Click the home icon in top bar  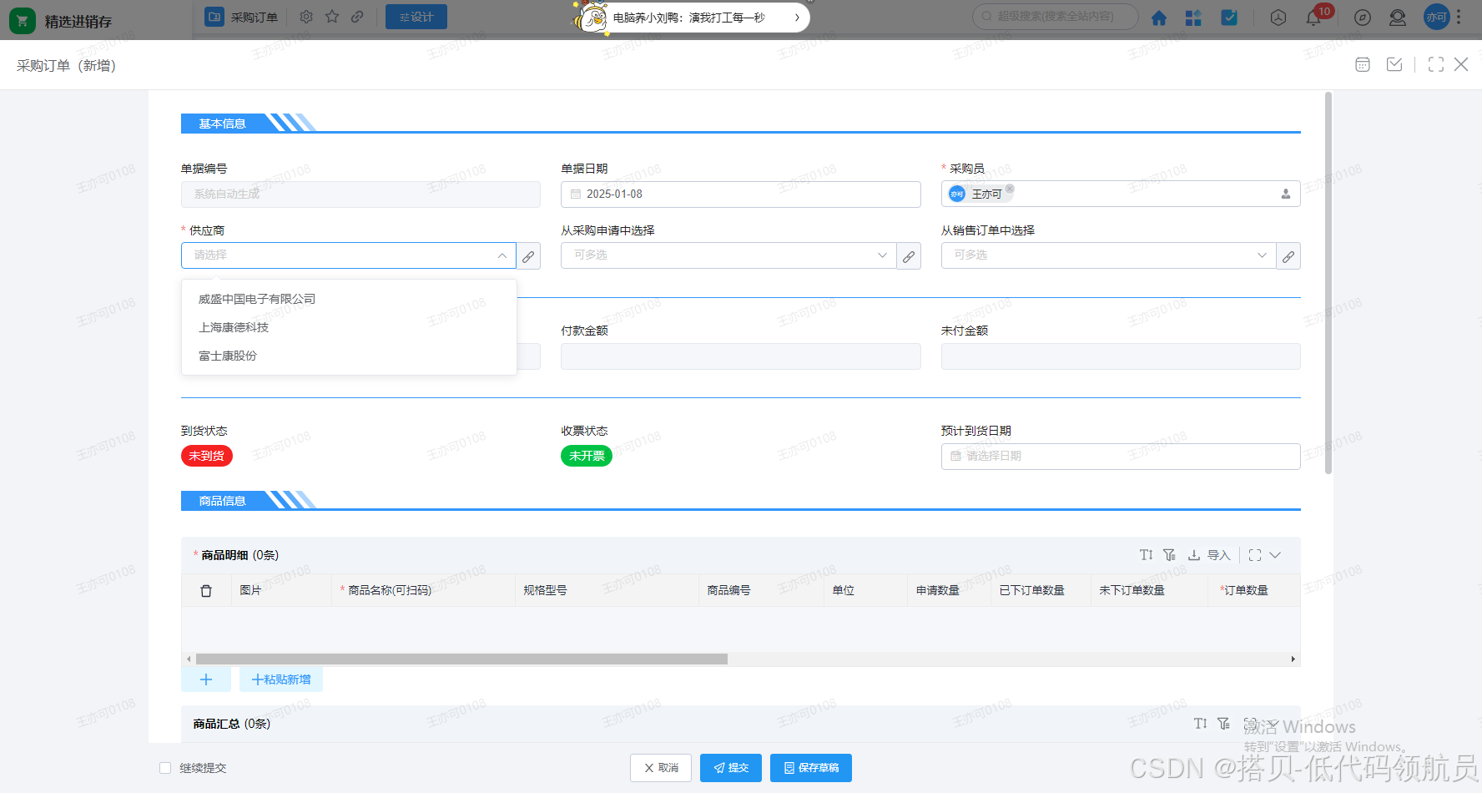1159,17
